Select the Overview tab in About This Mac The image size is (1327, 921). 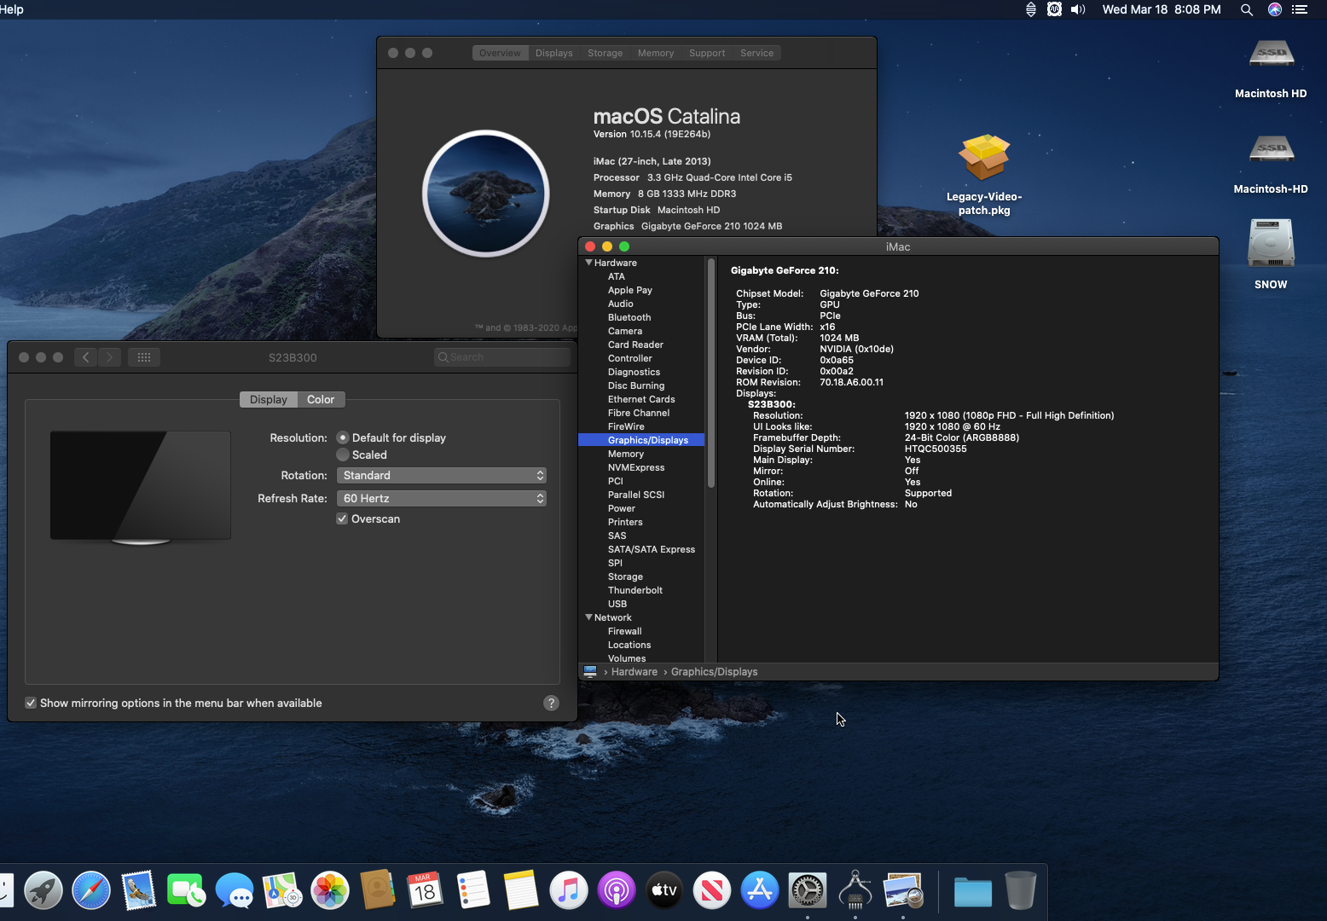tap(500, 53)
